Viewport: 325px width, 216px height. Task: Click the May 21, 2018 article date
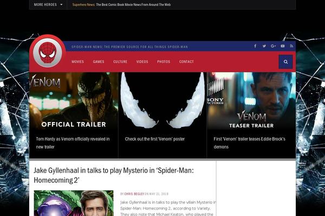click(159, 194)
